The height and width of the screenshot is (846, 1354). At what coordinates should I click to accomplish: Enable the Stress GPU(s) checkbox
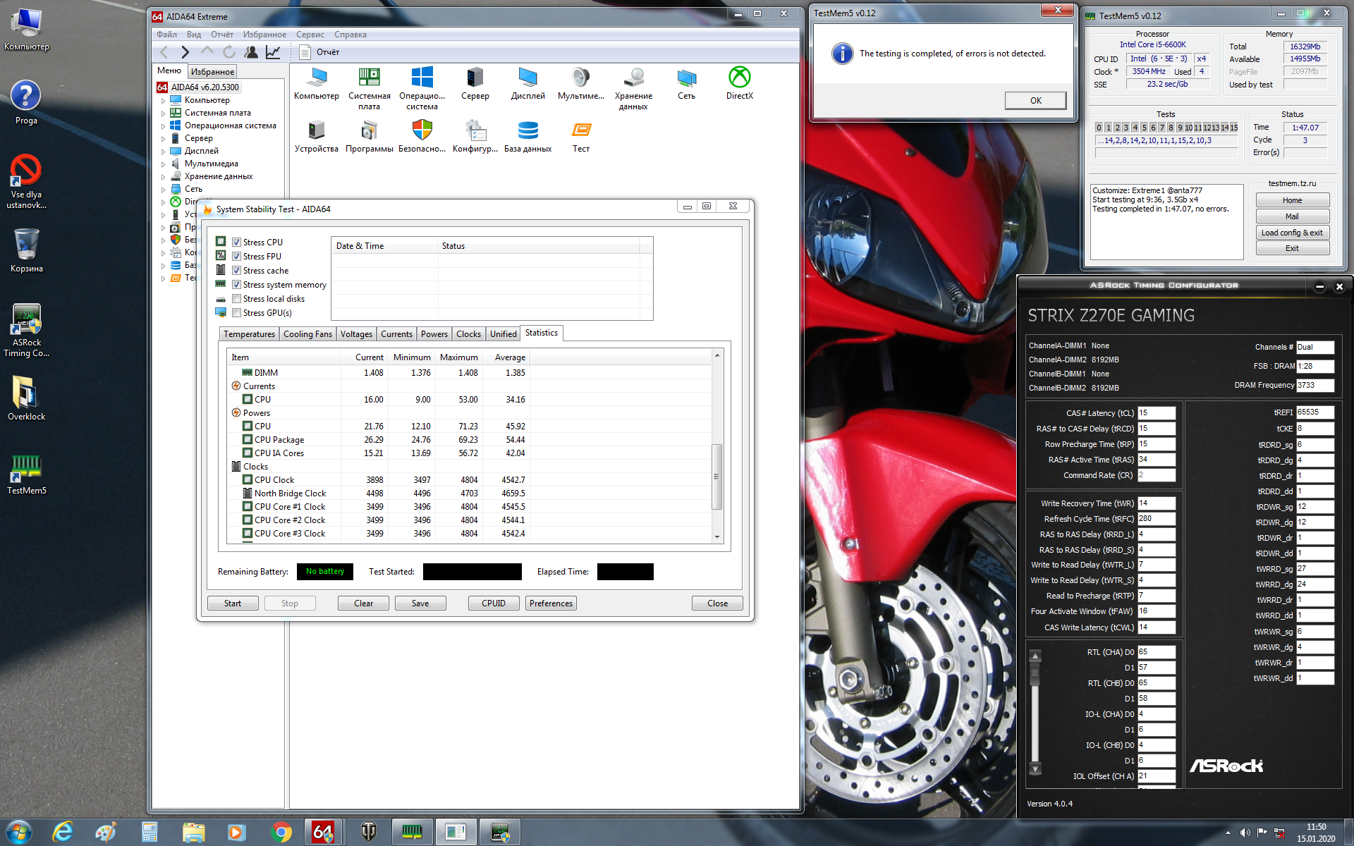coord(237,313)
